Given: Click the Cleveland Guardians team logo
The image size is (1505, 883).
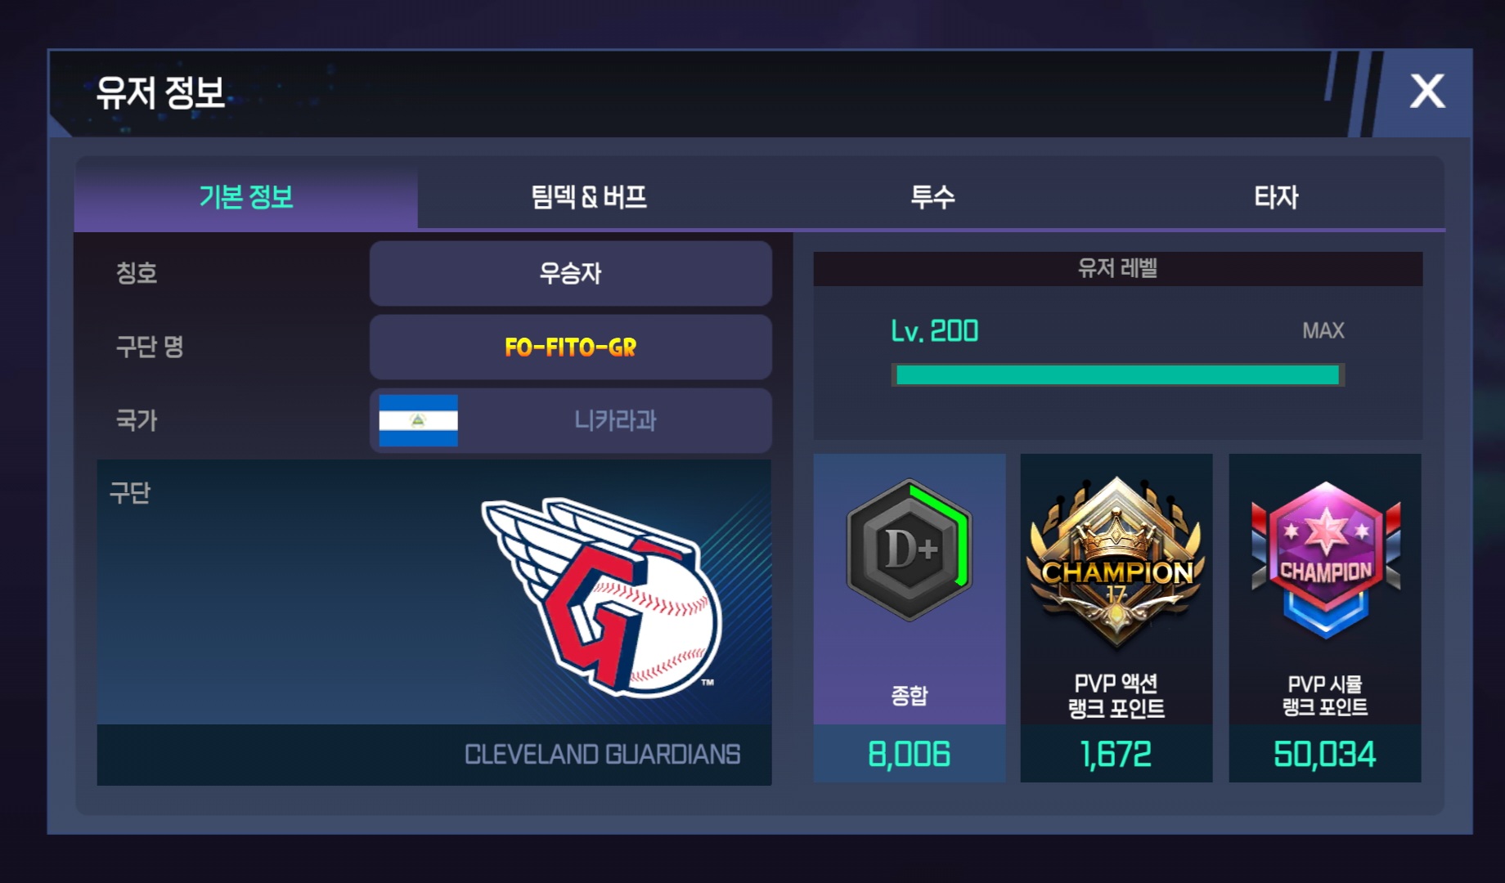Looking at the screenshot, I should pos(602,596).
